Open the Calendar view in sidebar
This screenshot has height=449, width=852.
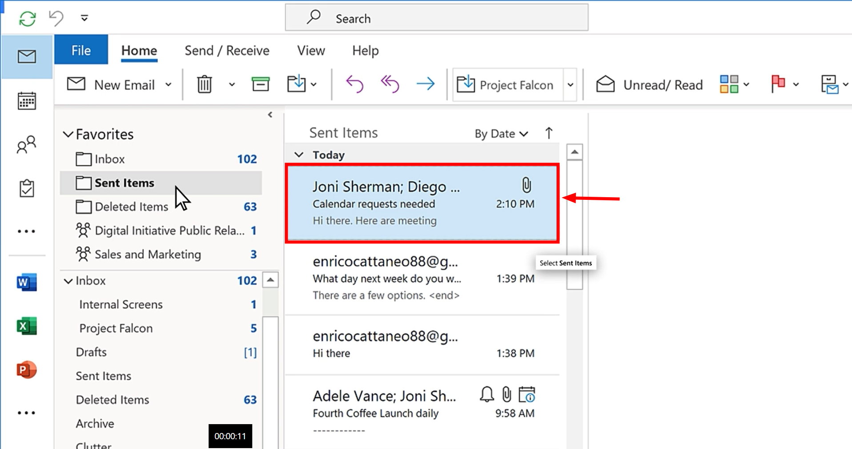click(x=27, y=101)
